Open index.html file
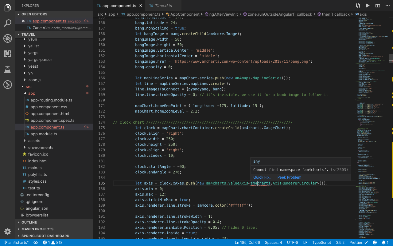 [54, 161]
